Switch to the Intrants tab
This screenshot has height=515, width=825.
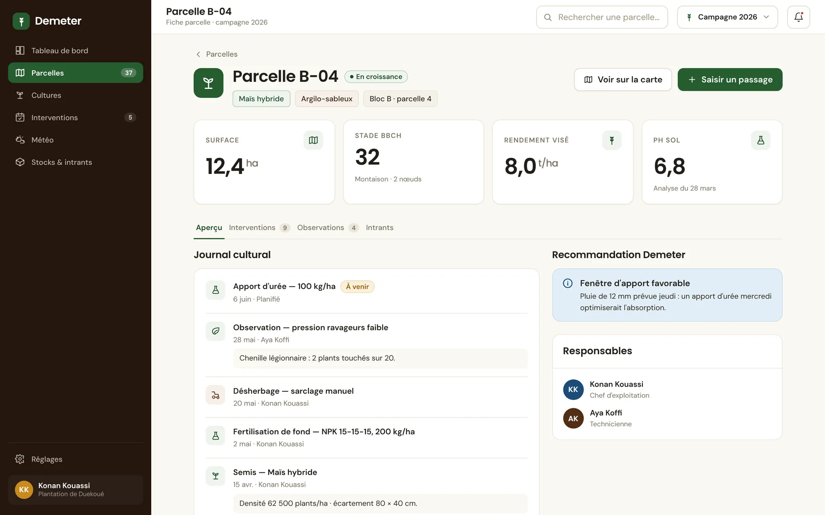pos(379,228)
